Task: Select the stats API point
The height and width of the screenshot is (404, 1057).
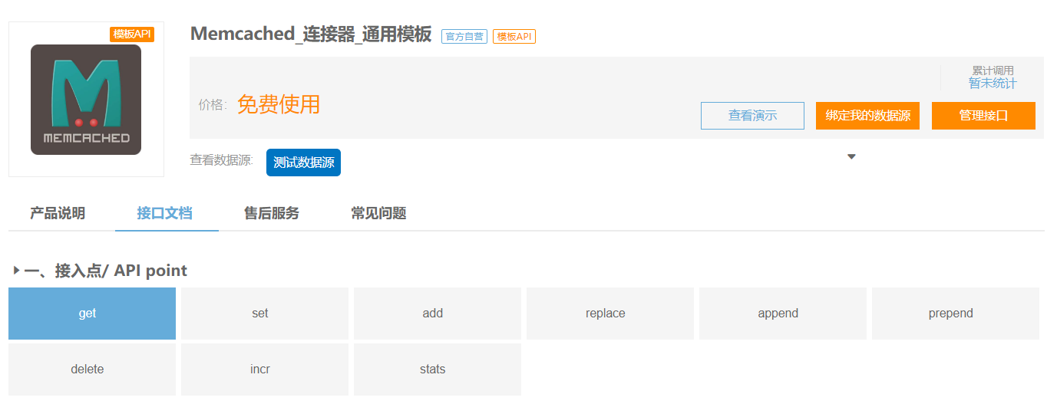Action: click(438, 370)
